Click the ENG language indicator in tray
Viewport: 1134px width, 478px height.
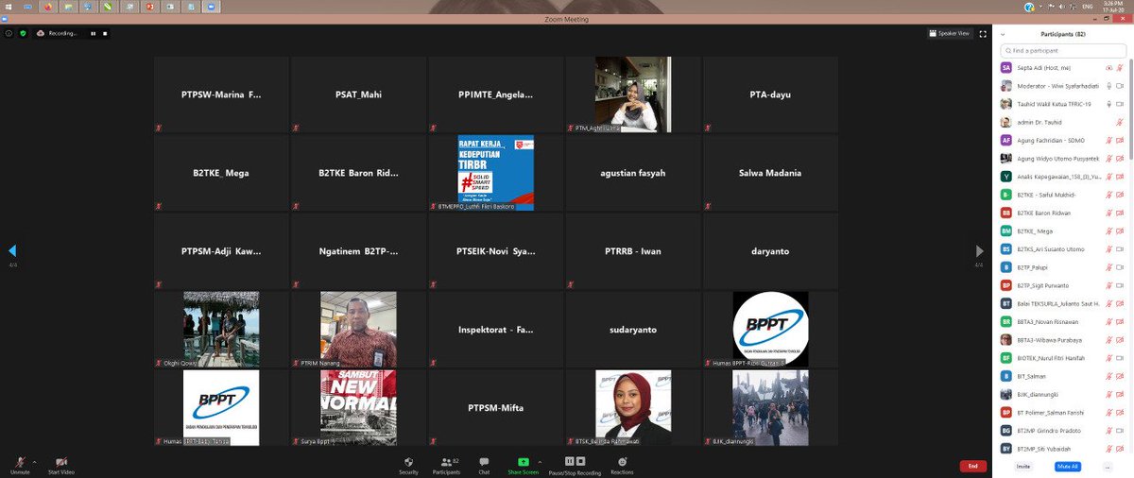1087,7
